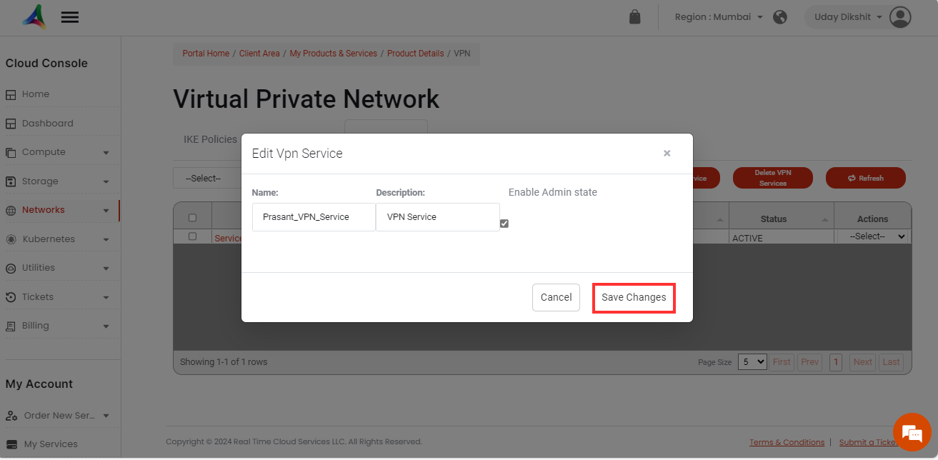
Task: Click the Storage icon in sidebar
Action: point(11,181)
